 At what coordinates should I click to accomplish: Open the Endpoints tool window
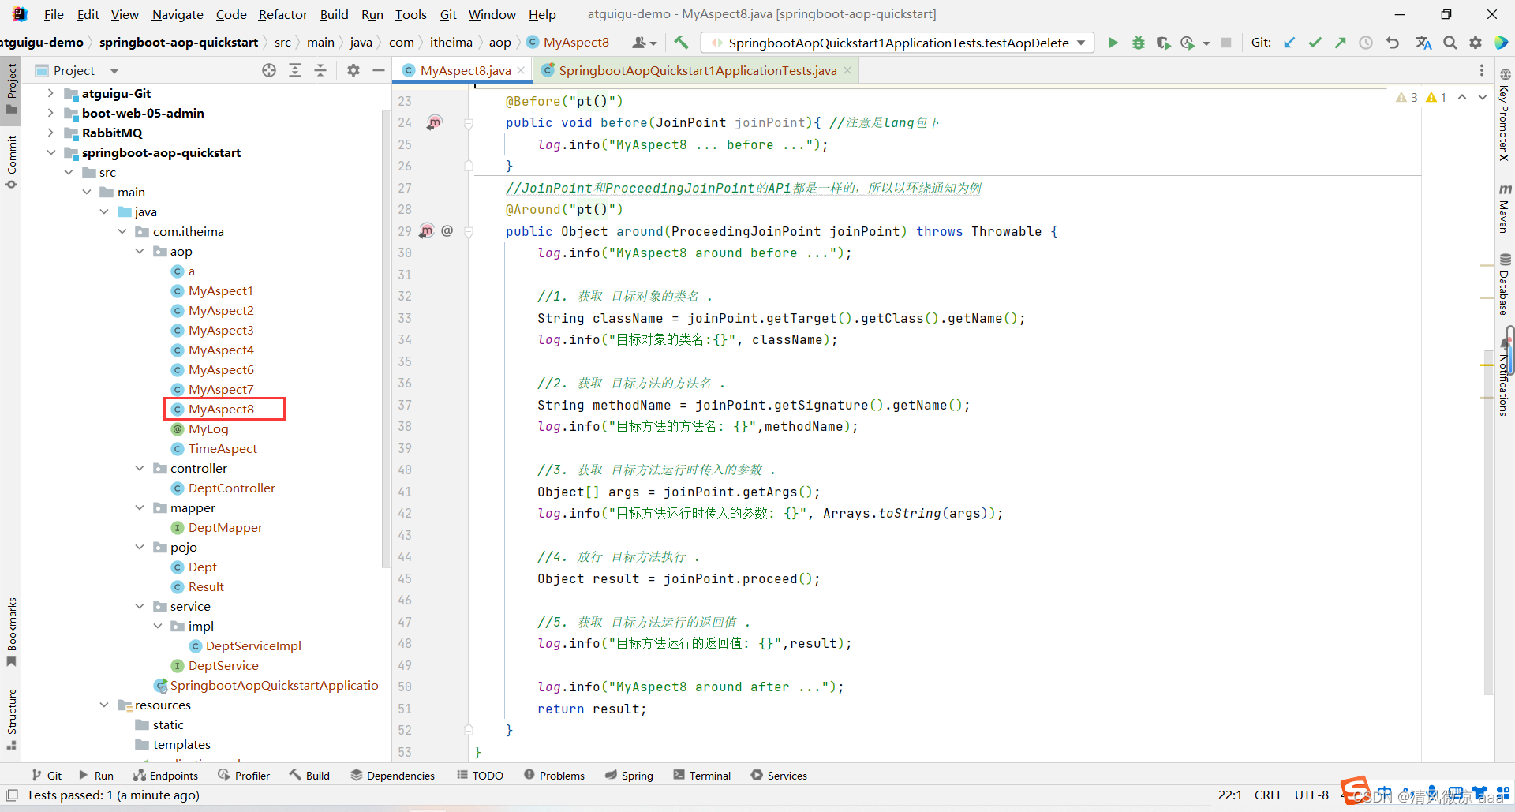tap(166, 776)
